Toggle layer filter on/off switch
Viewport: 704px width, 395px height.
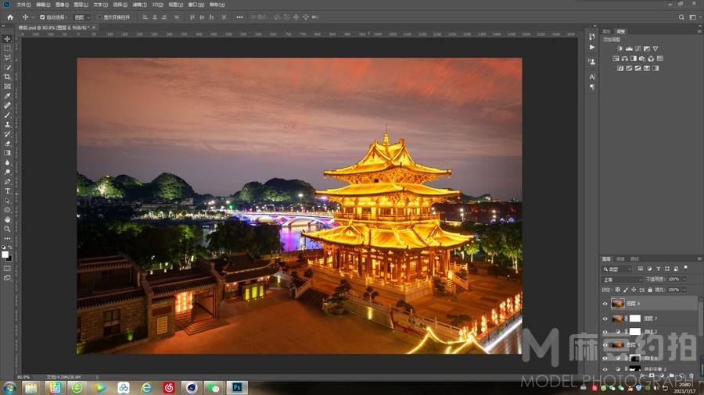click(x=685, y=268)
